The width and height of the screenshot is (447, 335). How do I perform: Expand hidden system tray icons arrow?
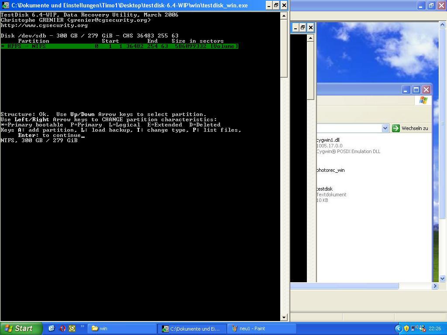[398, 328]
